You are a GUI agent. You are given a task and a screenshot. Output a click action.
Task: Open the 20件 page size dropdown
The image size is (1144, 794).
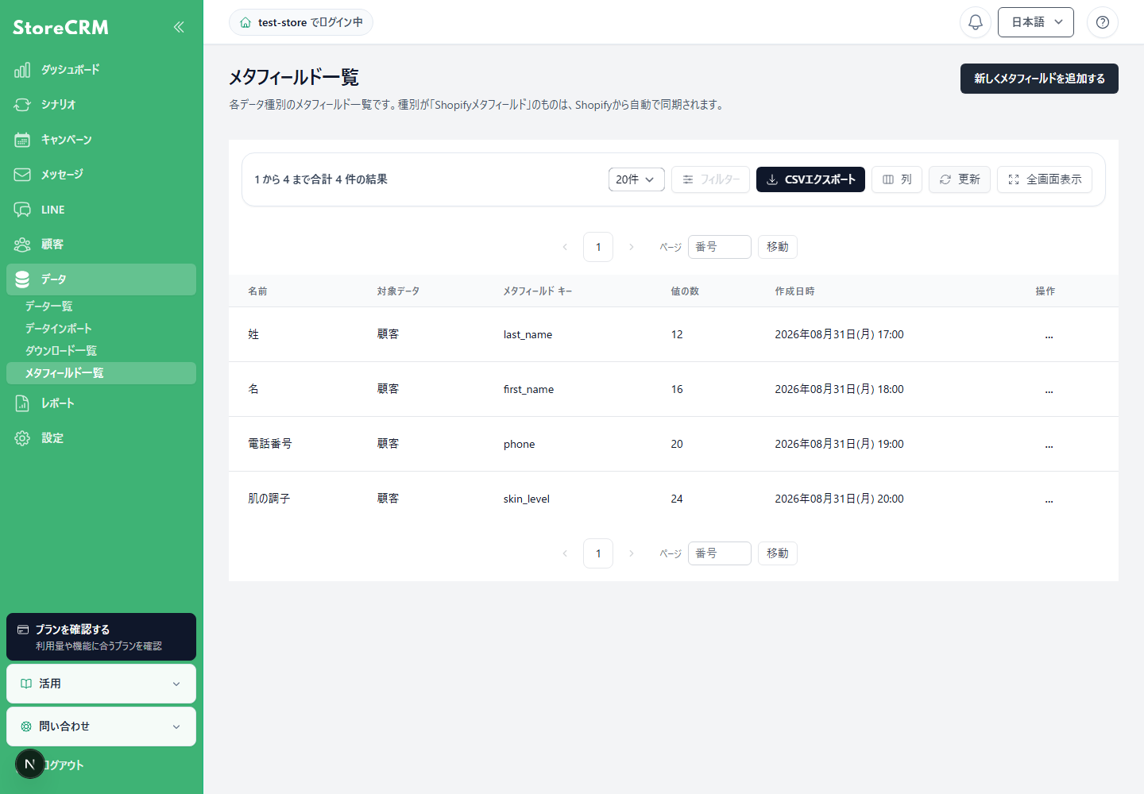[636, 179]
